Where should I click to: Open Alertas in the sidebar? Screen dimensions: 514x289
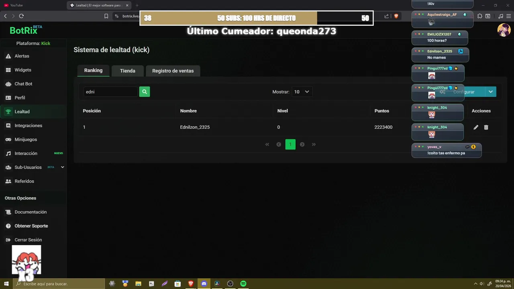point(22,56)
